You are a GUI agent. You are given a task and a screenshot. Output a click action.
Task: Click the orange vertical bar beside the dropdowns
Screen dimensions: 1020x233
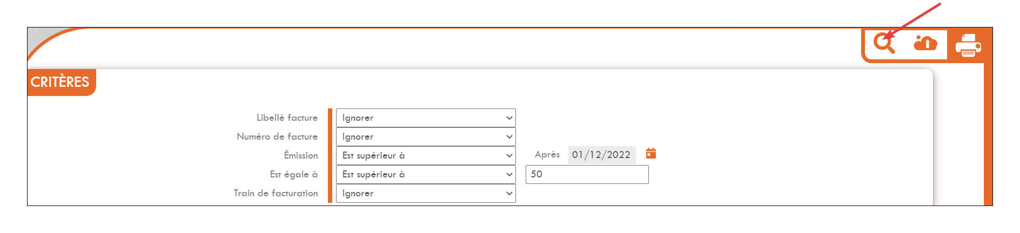tap(330, 155)
